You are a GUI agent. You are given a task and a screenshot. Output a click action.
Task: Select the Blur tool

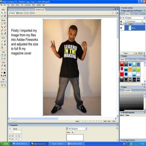2,33
